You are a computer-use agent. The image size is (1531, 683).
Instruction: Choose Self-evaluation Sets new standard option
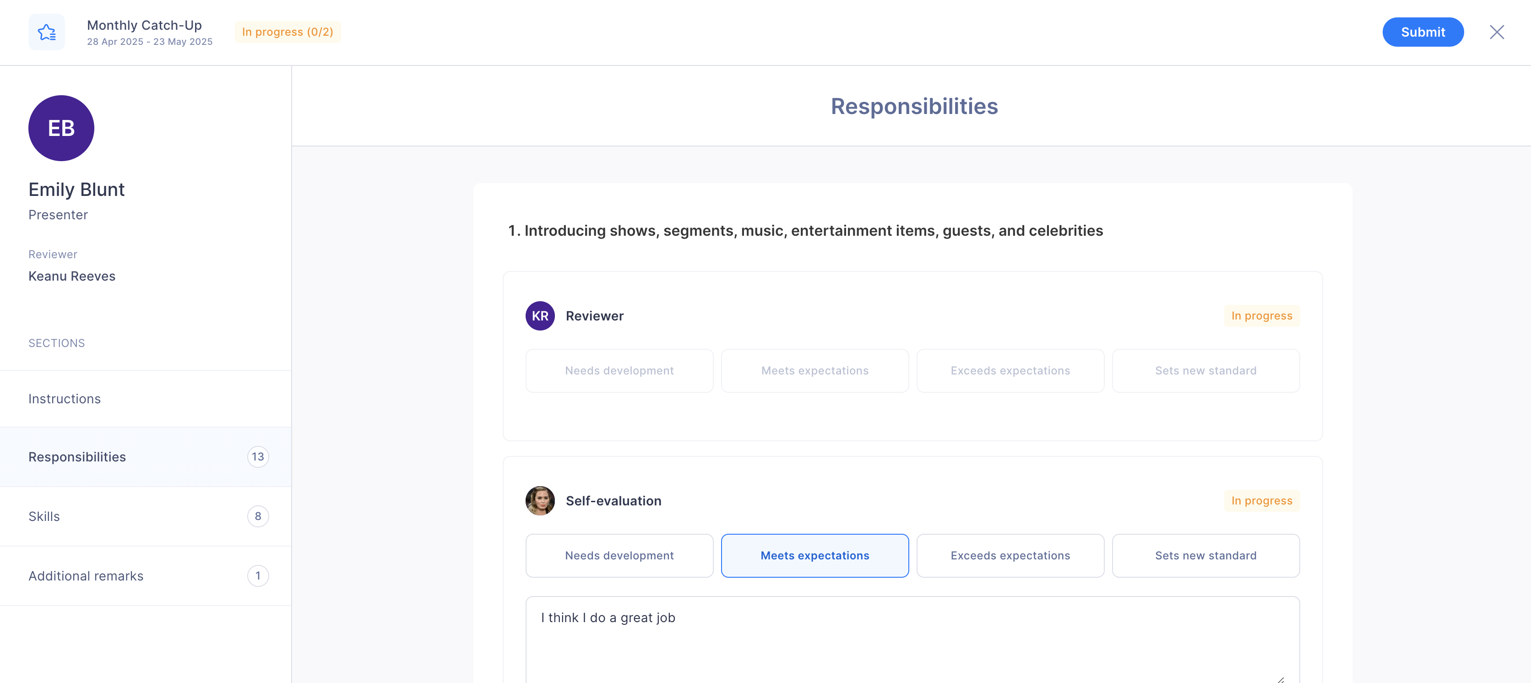coord(1206,555)
